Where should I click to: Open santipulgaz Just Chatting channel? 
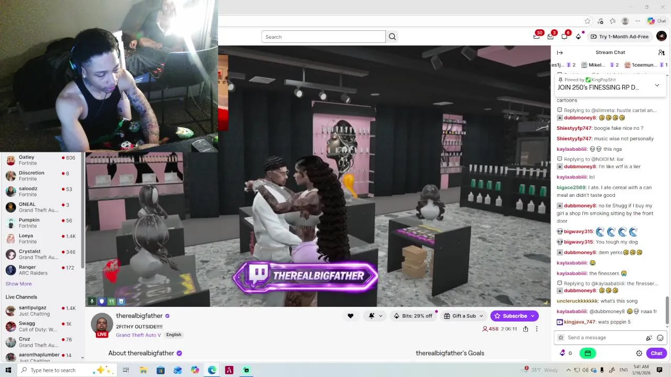pyautogui.click(x=41, y=311)
